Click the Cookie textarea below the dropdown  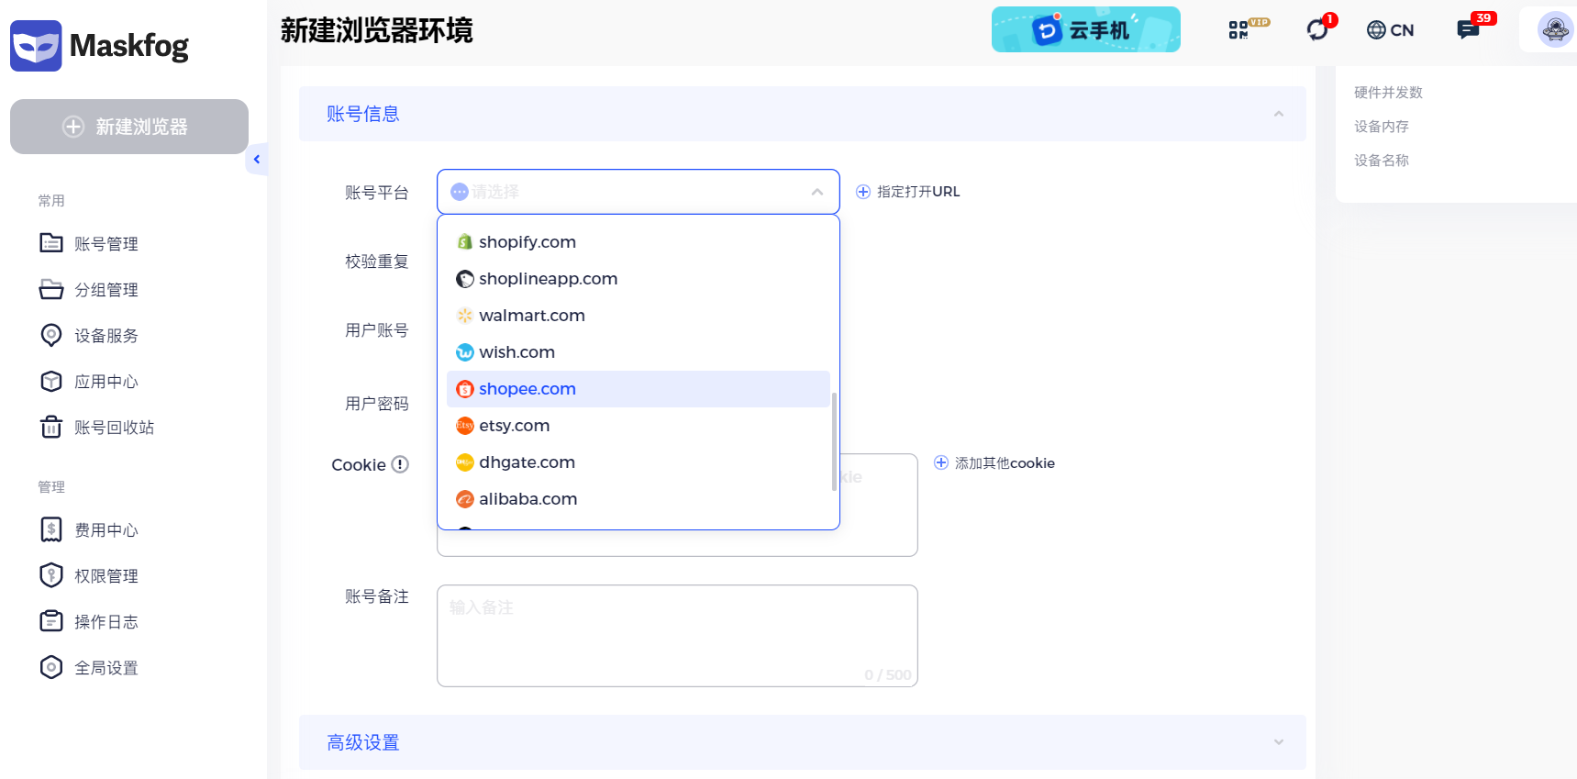tap(677, 542)
